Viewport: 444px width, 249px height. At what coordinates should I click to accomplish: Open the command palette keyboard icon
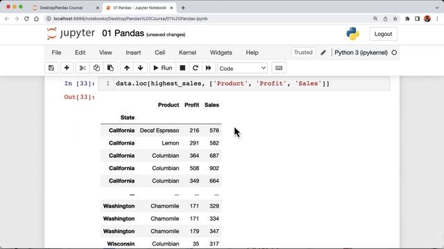pyautogui.click(x=279, y=68)
